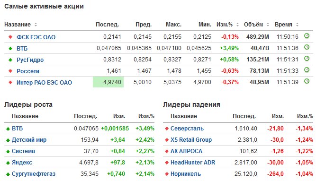Sort table by Объём column arrows
Screen dimensions: 316x181
(268, 25)
